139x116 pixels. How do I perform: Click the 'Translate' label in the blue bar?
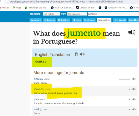point(35,14)
